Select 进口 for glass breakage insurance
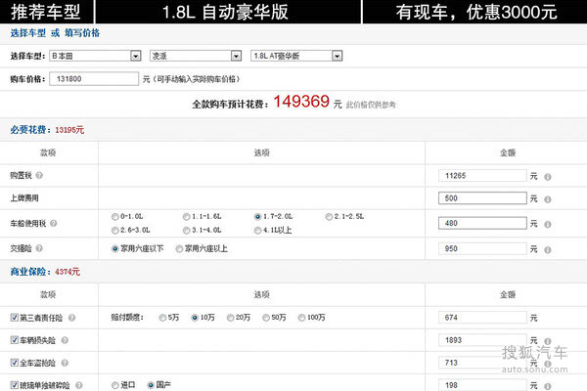This screenshot has width=587, height=391. [117, 386]
